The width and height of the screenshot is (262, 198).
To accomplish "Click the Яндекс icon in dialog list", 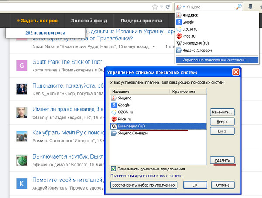I will pyautogui.click(x=114, y=98).
